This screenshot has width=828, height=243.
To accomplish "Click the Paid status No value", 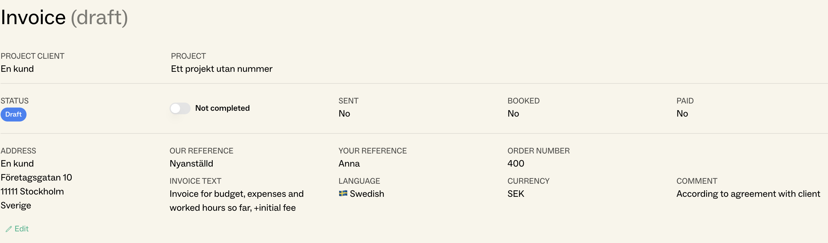I will pyautogui.click(x=682, y=113).
